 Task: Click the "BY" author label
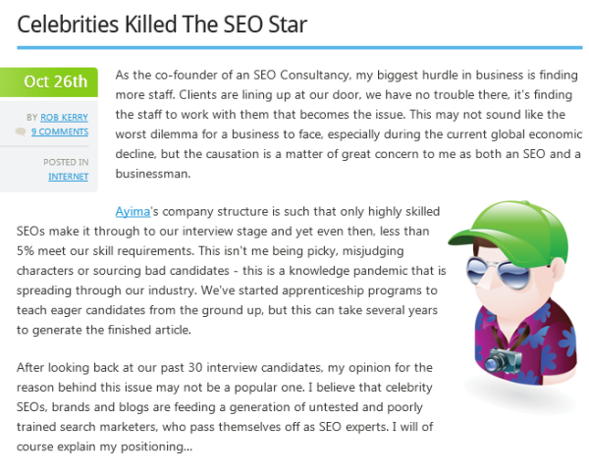[x=32, y=118]
